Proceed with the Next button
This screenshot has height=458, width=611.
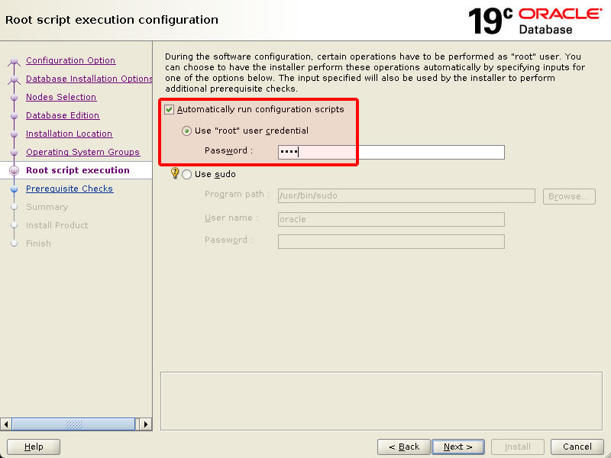point(457,447)
